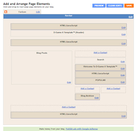Save the page element arrangement

click(x=129, y=5)
